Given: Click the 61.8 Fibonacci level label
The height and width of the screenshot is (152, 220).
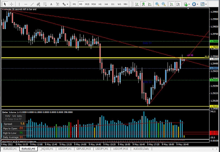Looking at the screenshot, I should click(207, 57).
